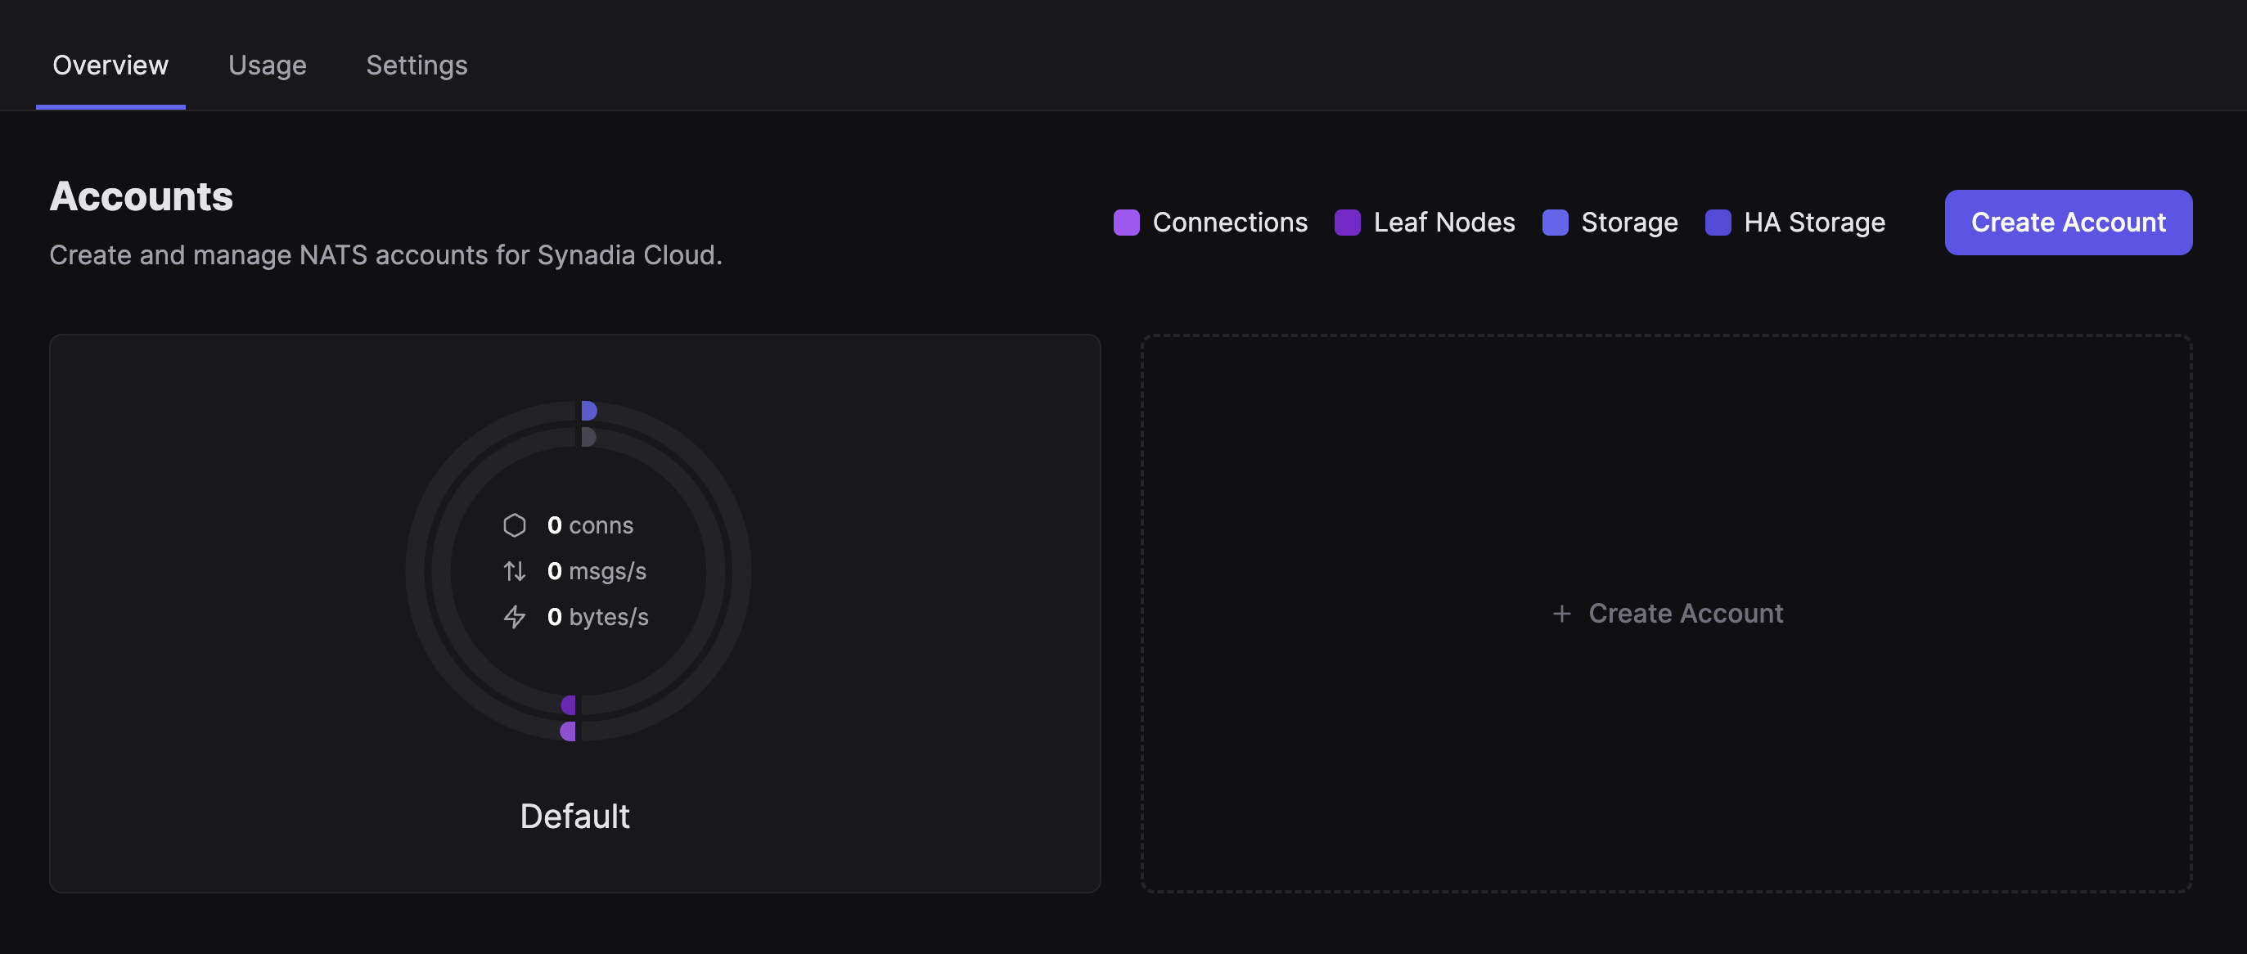Viewport: 2247px width, 954px height.
Task: Click the Create Account button top right
Action: 2069,222
